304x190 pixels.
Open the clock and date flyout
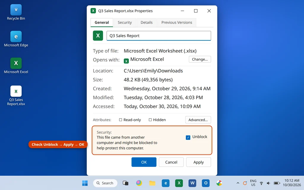coord(292,183)
